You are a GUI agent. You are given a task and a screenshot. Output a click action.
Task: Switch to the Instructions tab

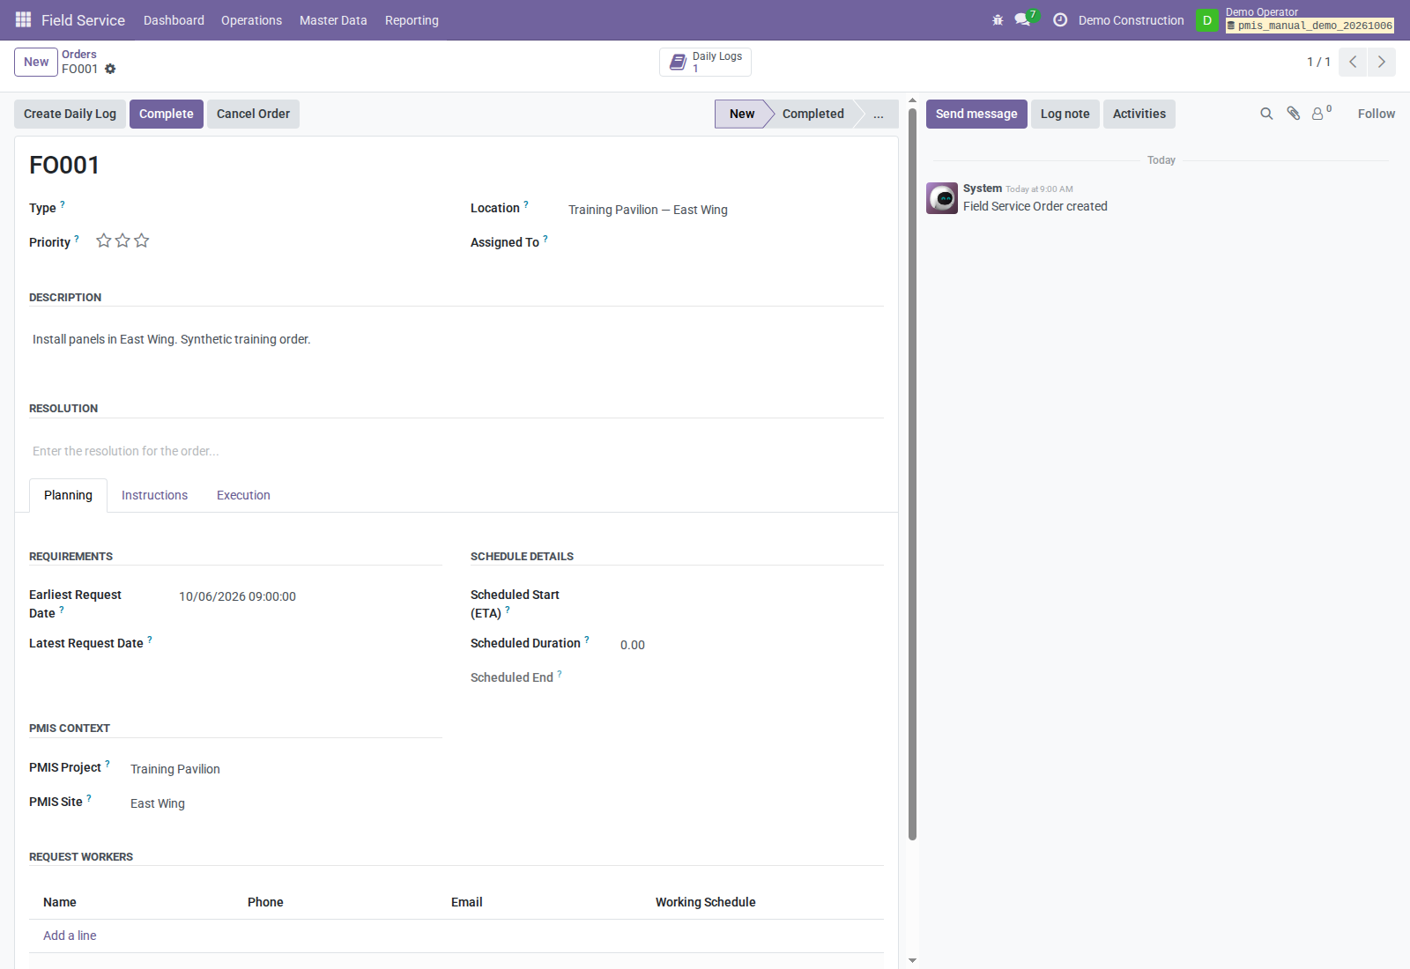point(154,495)
